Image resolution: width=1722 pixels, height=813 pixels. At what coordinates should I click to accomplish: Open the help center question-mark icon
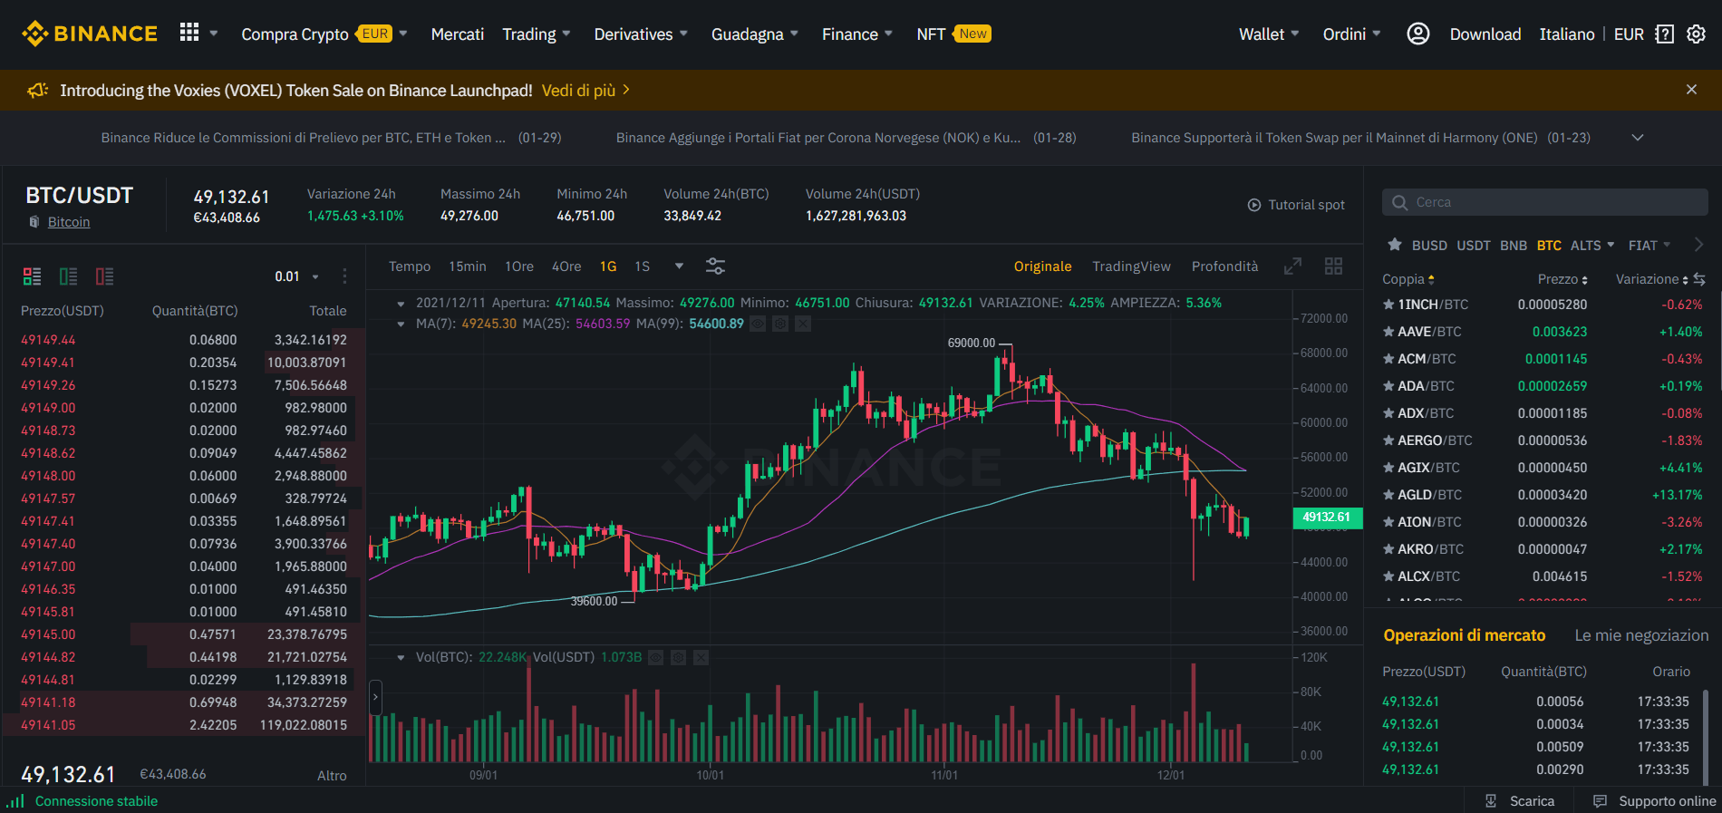tap(1664, 34)
